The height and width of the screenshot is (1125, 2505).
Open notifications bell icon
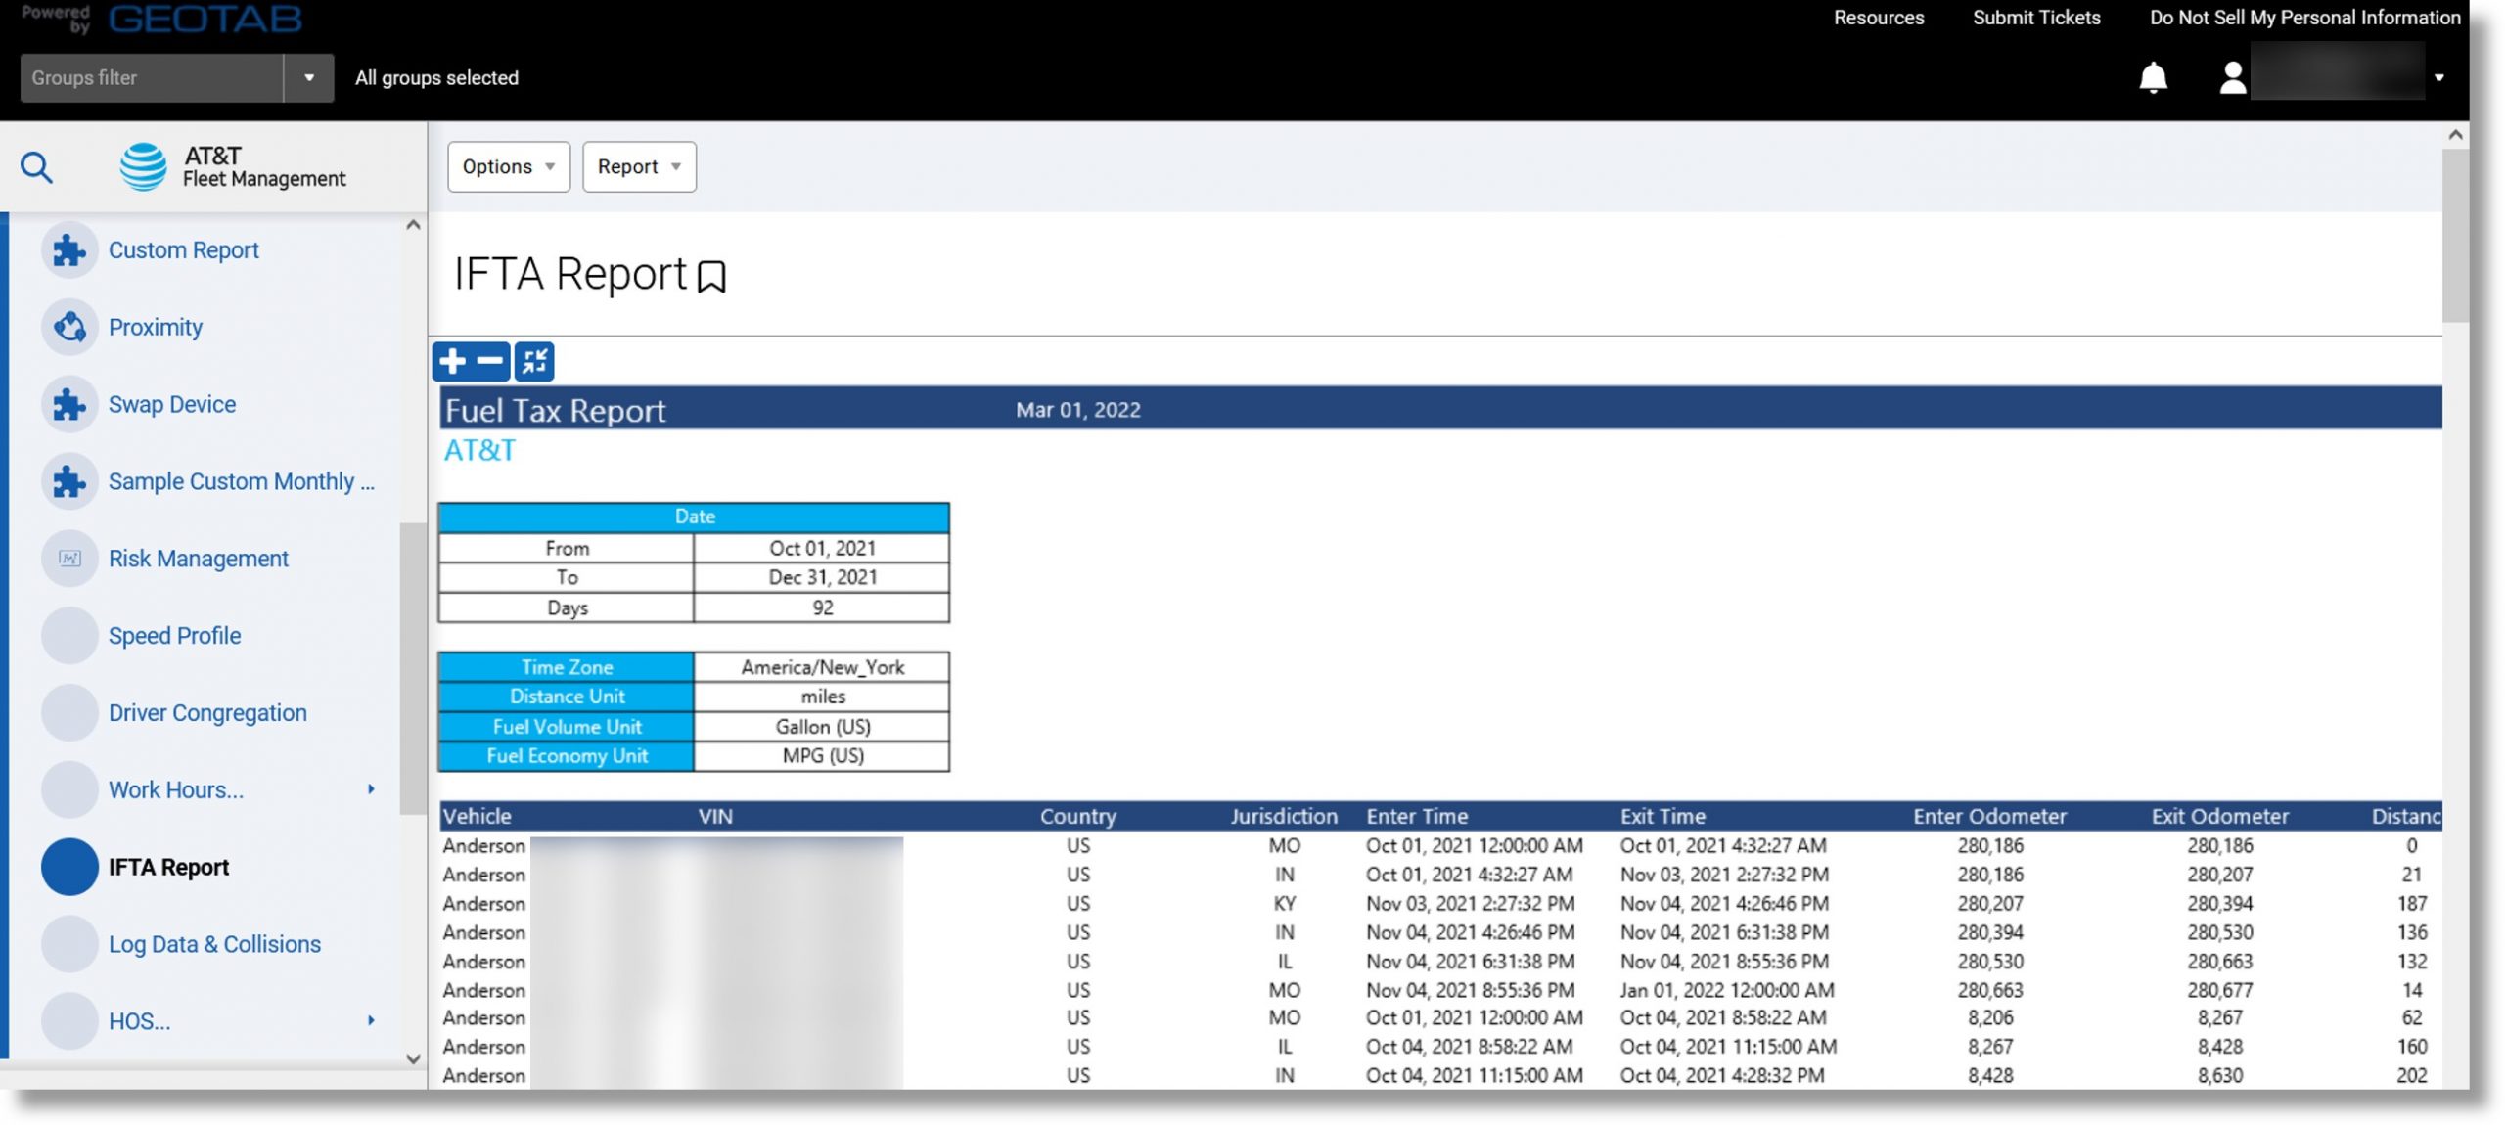[2153, 77]
